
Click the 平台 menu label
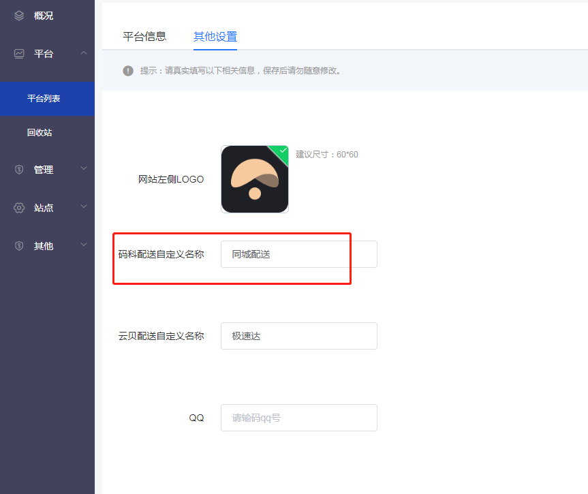tap(44, 54)
